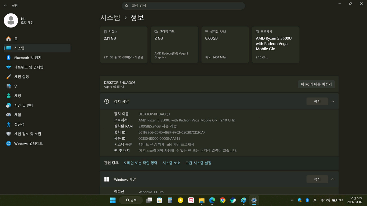This screenshot has height=206, width=367.
Task: Click the 이 PC의 이름 바꾸기 button
Action: [316, 84]
